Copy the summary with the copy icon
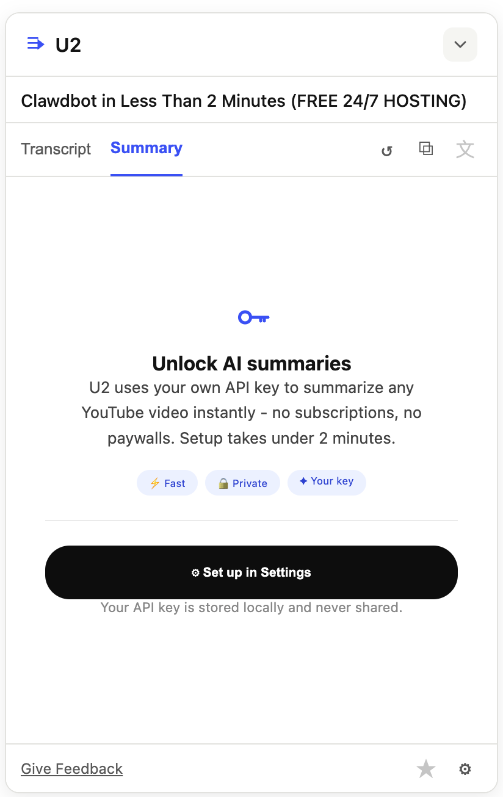Image resolution: width=503 pixels, height=797 pixels. (x=425, y=149)
